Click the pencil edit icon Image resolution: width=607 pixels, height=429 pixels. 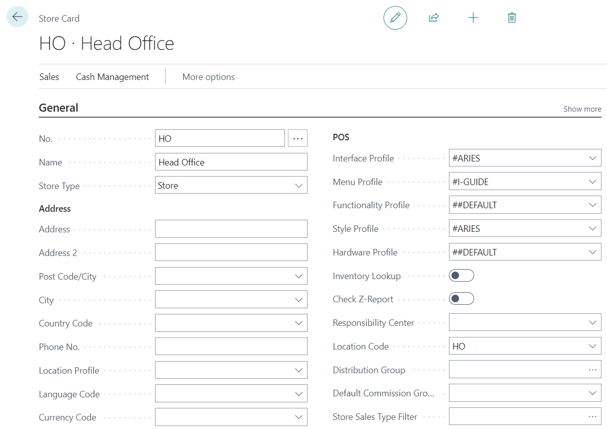coord(395,18)
